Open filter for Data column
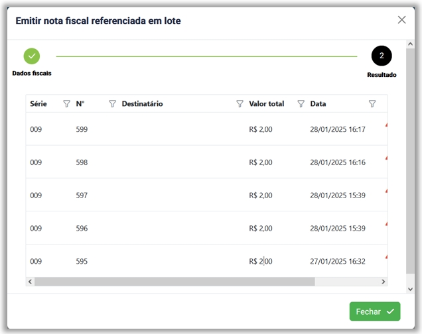This screenshot has width=422, height=334. [372, 104]
